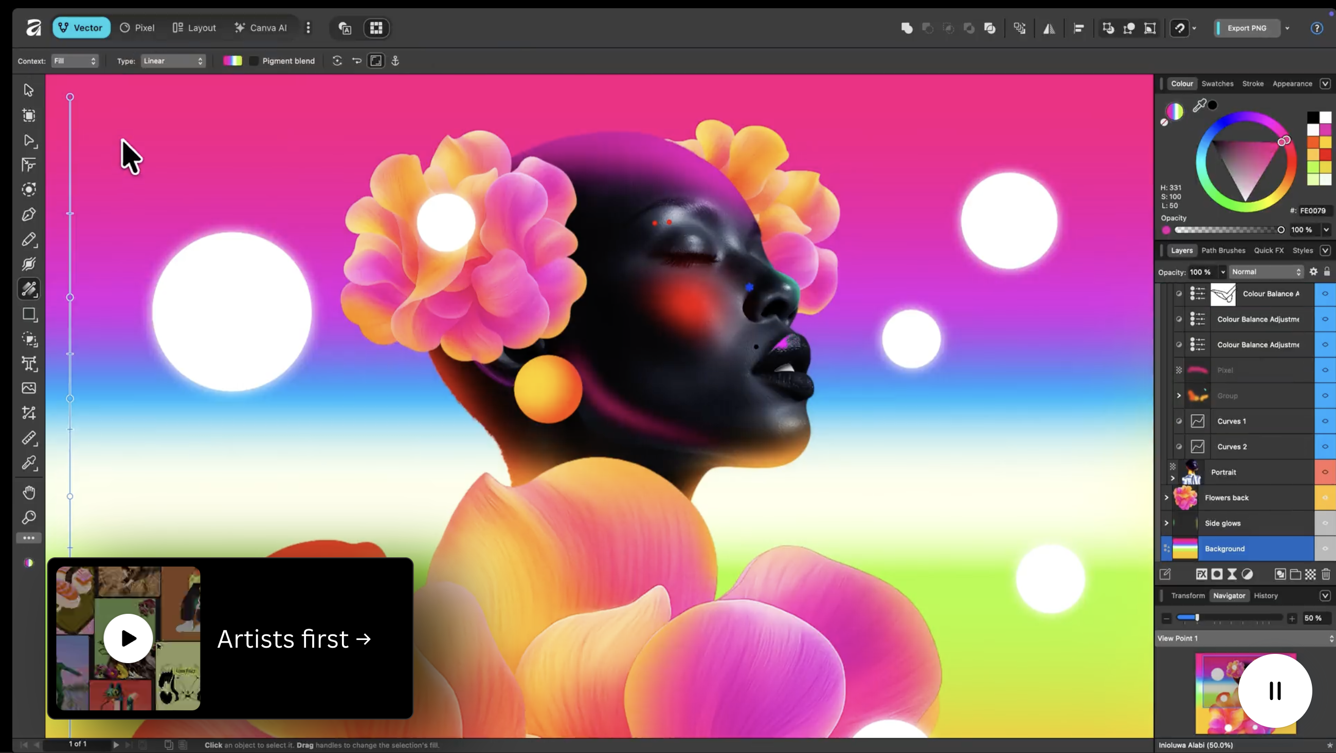This screenshot has width=1336, height=753.
Task: Click the Export PNG button
Action: pyautogui.click(x=1247, y=28)
